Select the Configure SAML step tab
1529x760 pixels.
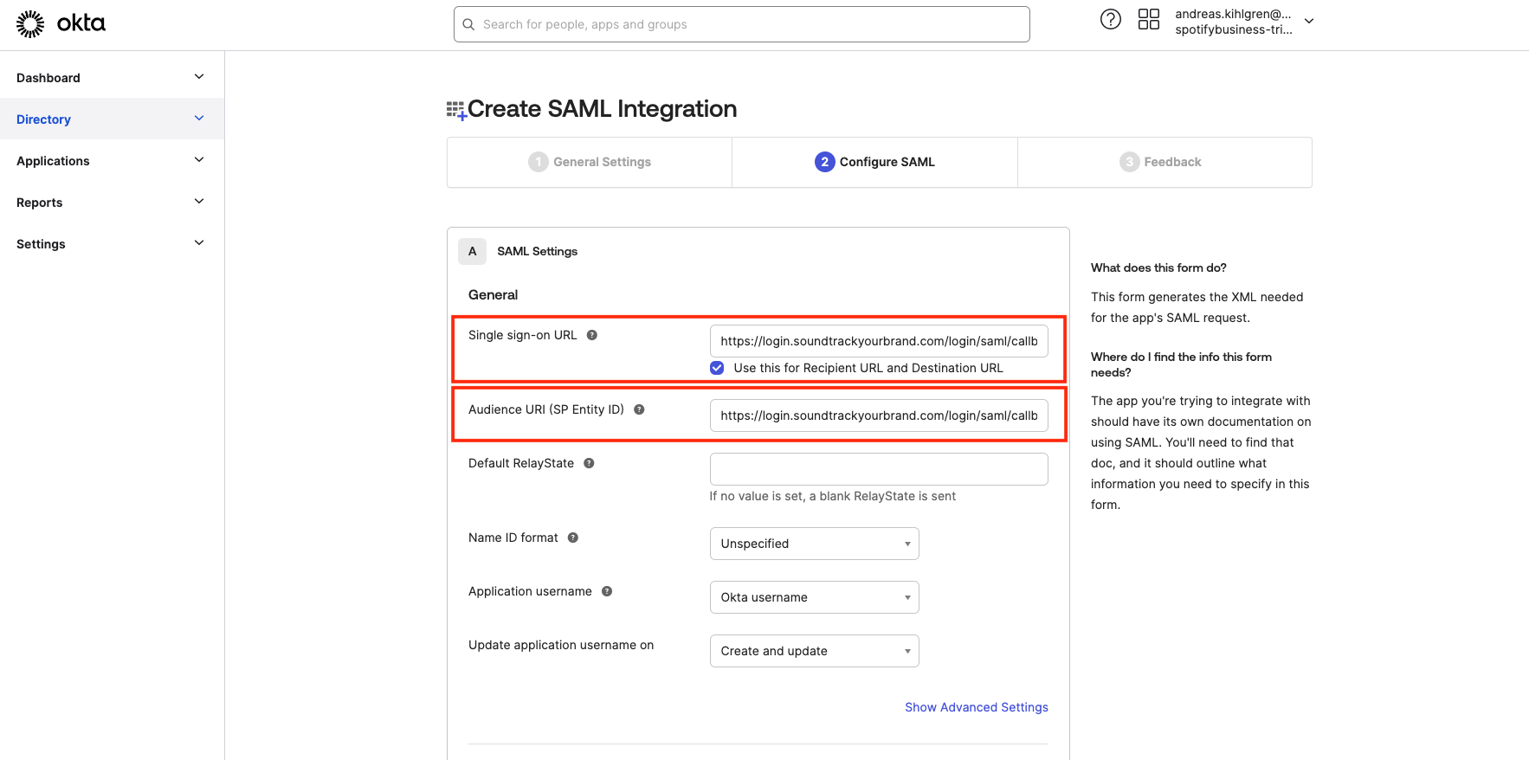click(875, 162)
